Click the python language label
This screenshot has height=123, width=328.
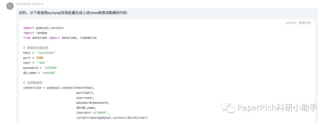coord(291,23)
